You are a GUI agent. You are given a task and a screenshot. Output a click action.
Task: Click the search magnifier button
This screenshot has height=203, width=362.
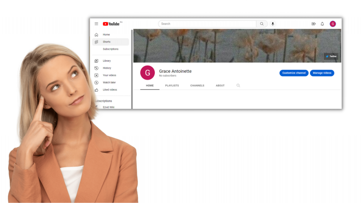point(262,24)
